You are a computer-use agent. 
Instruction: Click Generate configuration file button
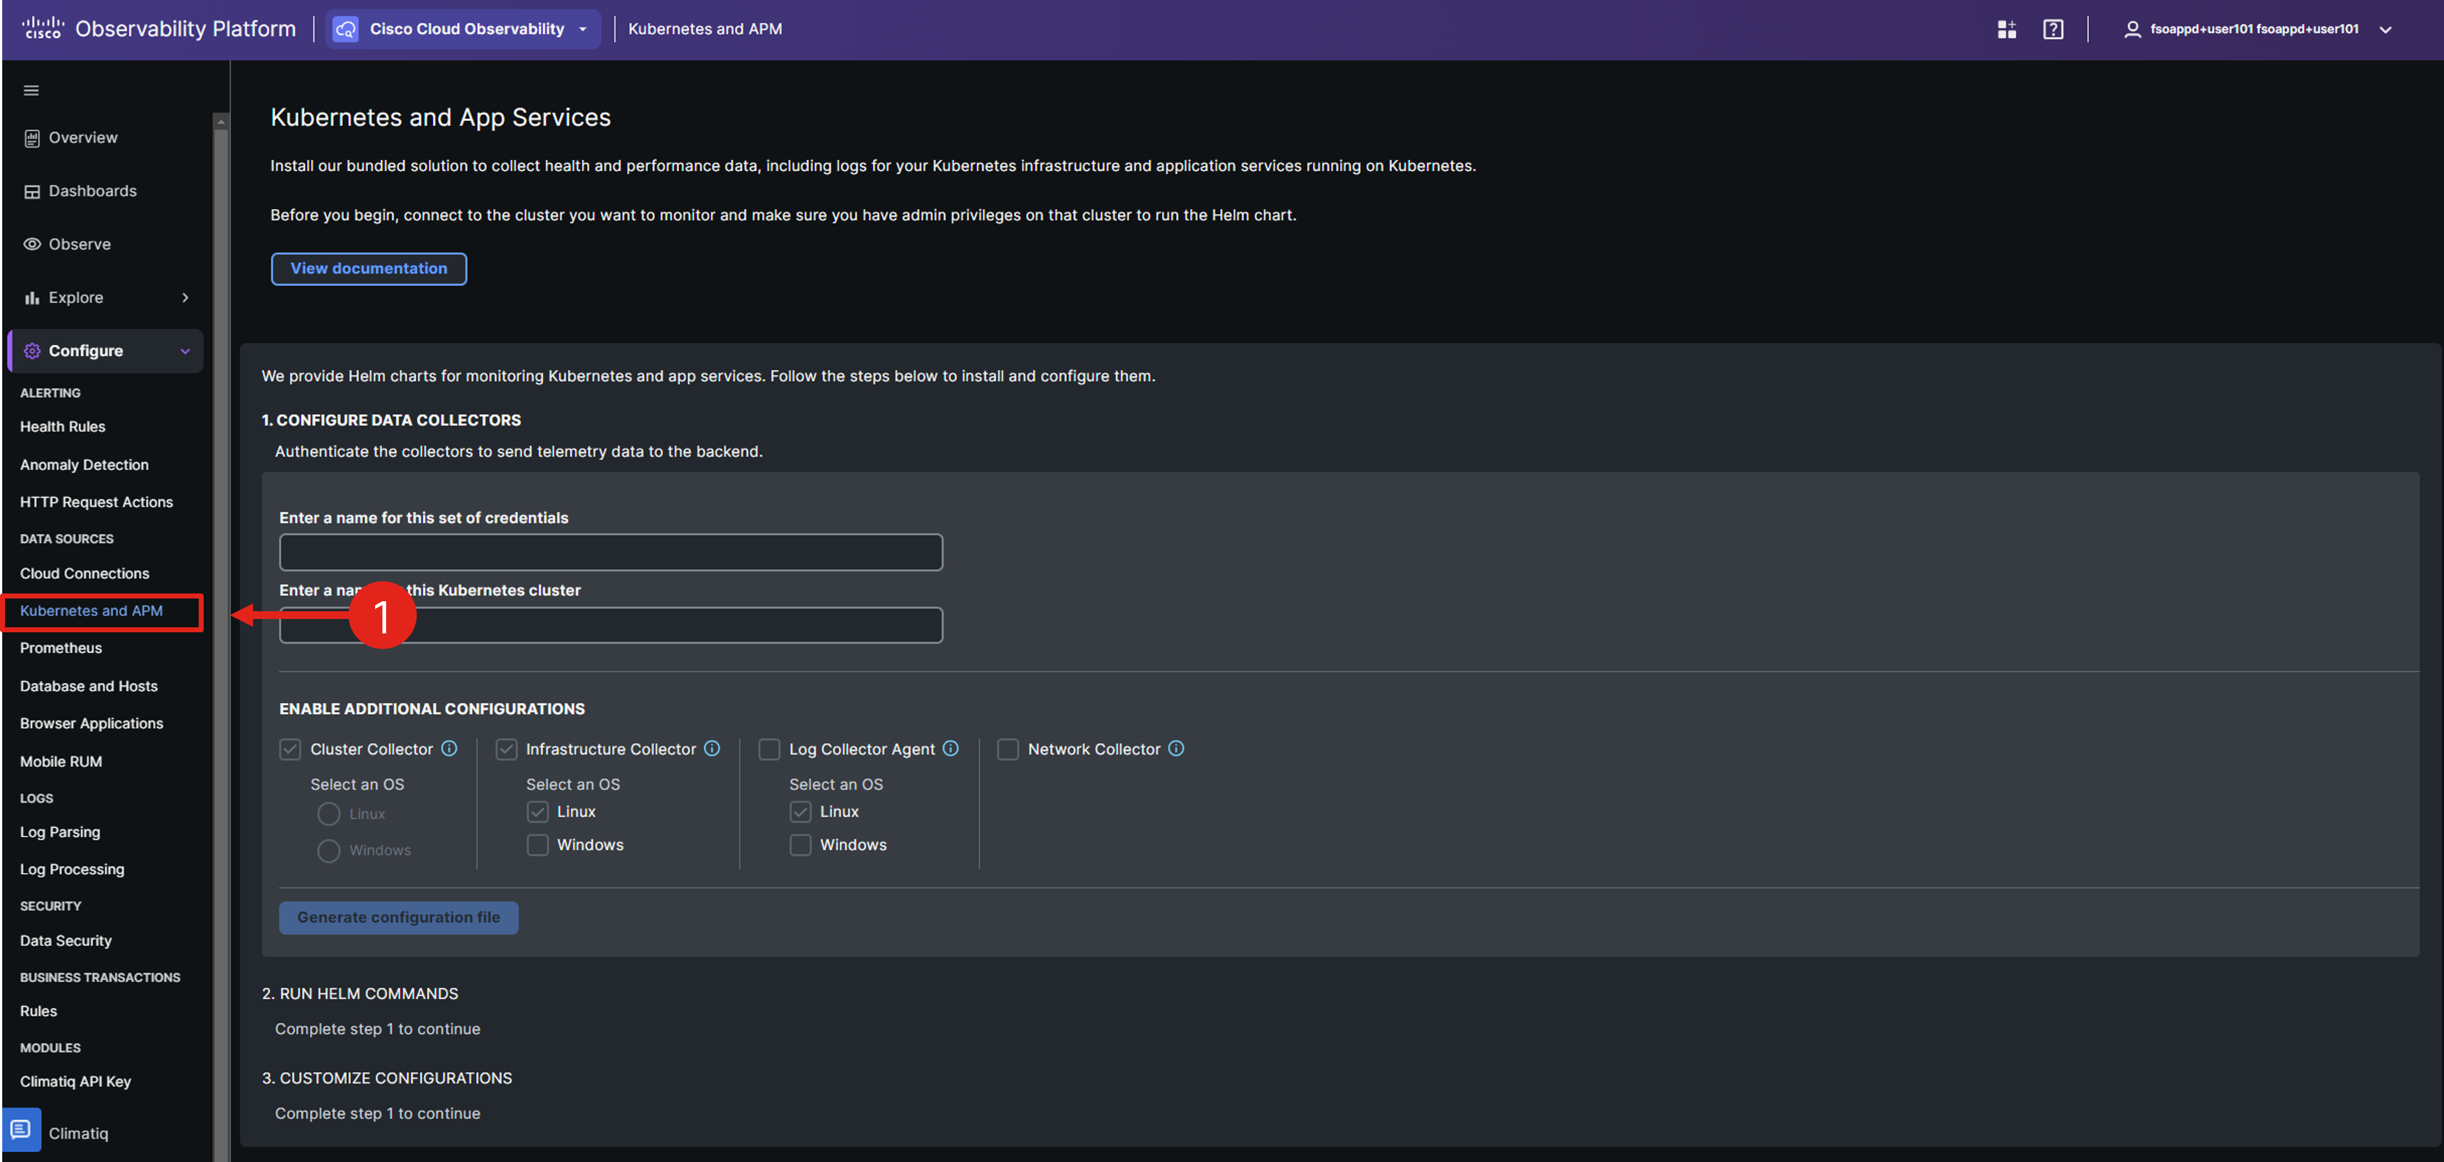click(398, 917)
